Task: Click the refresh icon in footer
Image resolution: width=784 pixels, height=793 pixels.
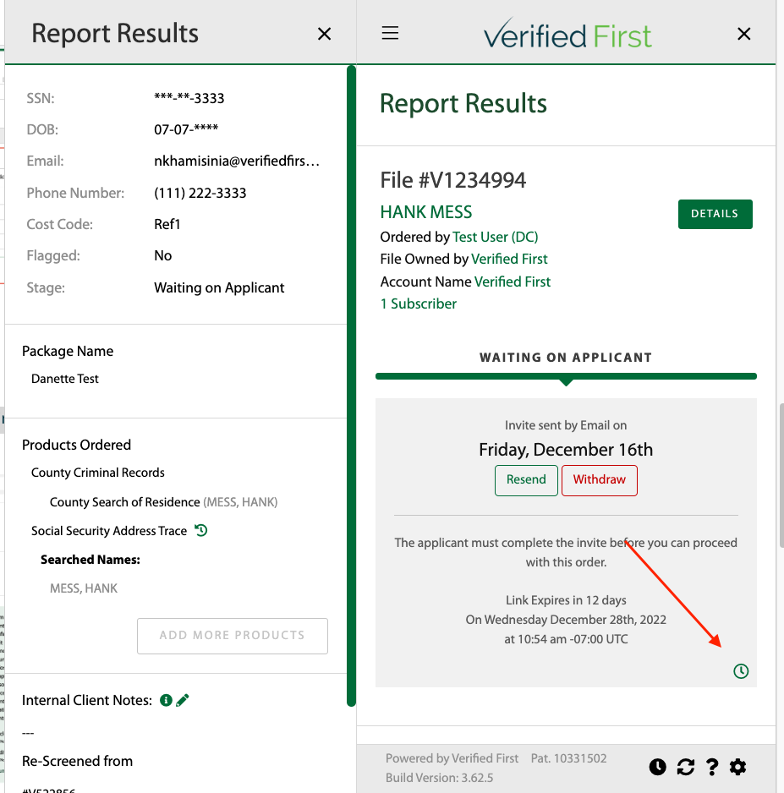Action: 686,767
